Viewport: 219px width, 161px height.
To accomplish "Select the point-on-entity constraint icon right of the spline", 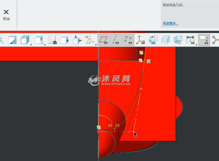I will pyautogui.click(x=148, y=62).
